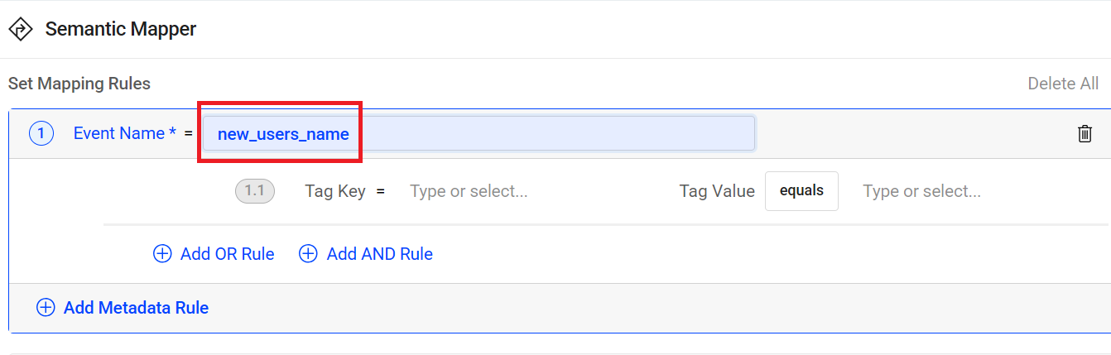Click Delete All mapping rules
The image size is (1111, 355).
[x=1063, y=84]
